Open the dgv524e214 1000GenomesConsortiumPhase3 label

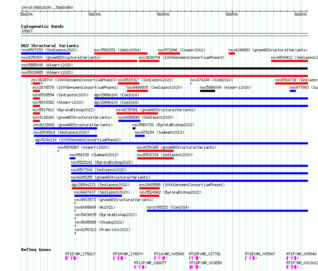[78, 140]
